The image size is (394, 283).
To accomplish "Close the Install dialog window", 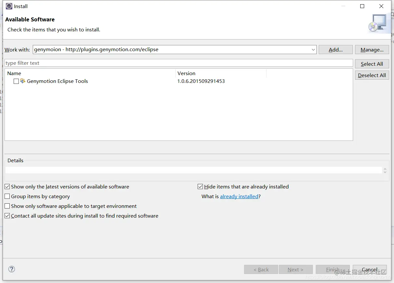I will click(381, 6).
